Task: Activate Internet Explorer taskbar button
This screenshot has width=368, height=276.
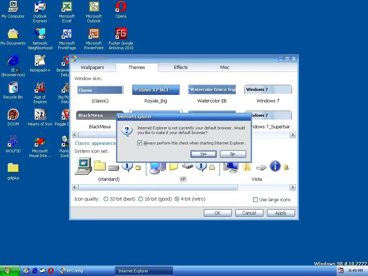Action: [144, 271]
